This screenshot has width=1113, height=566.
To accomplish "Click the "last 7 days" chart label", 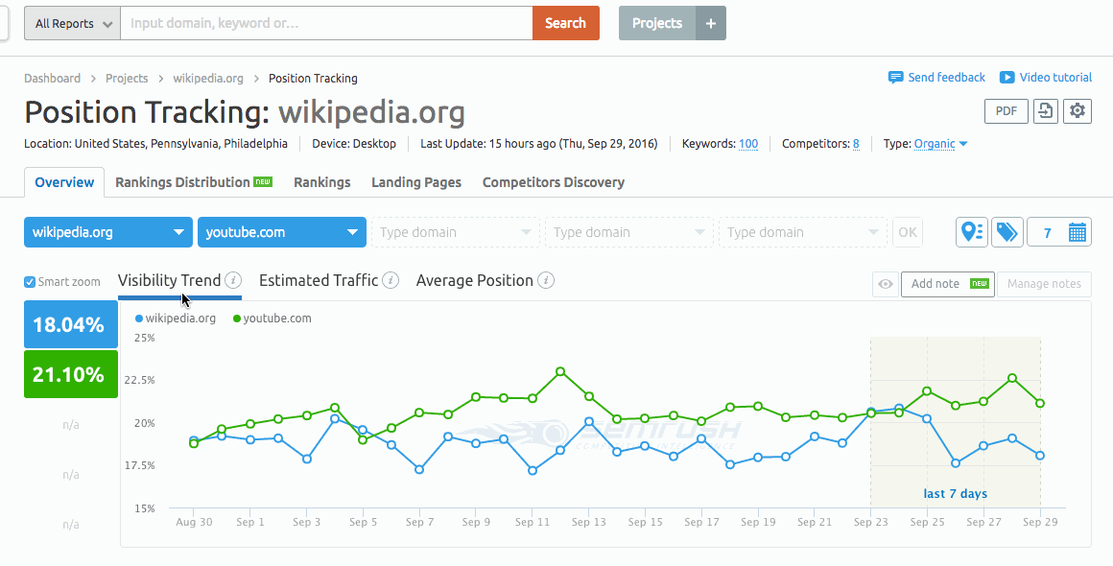I will 956,494.
